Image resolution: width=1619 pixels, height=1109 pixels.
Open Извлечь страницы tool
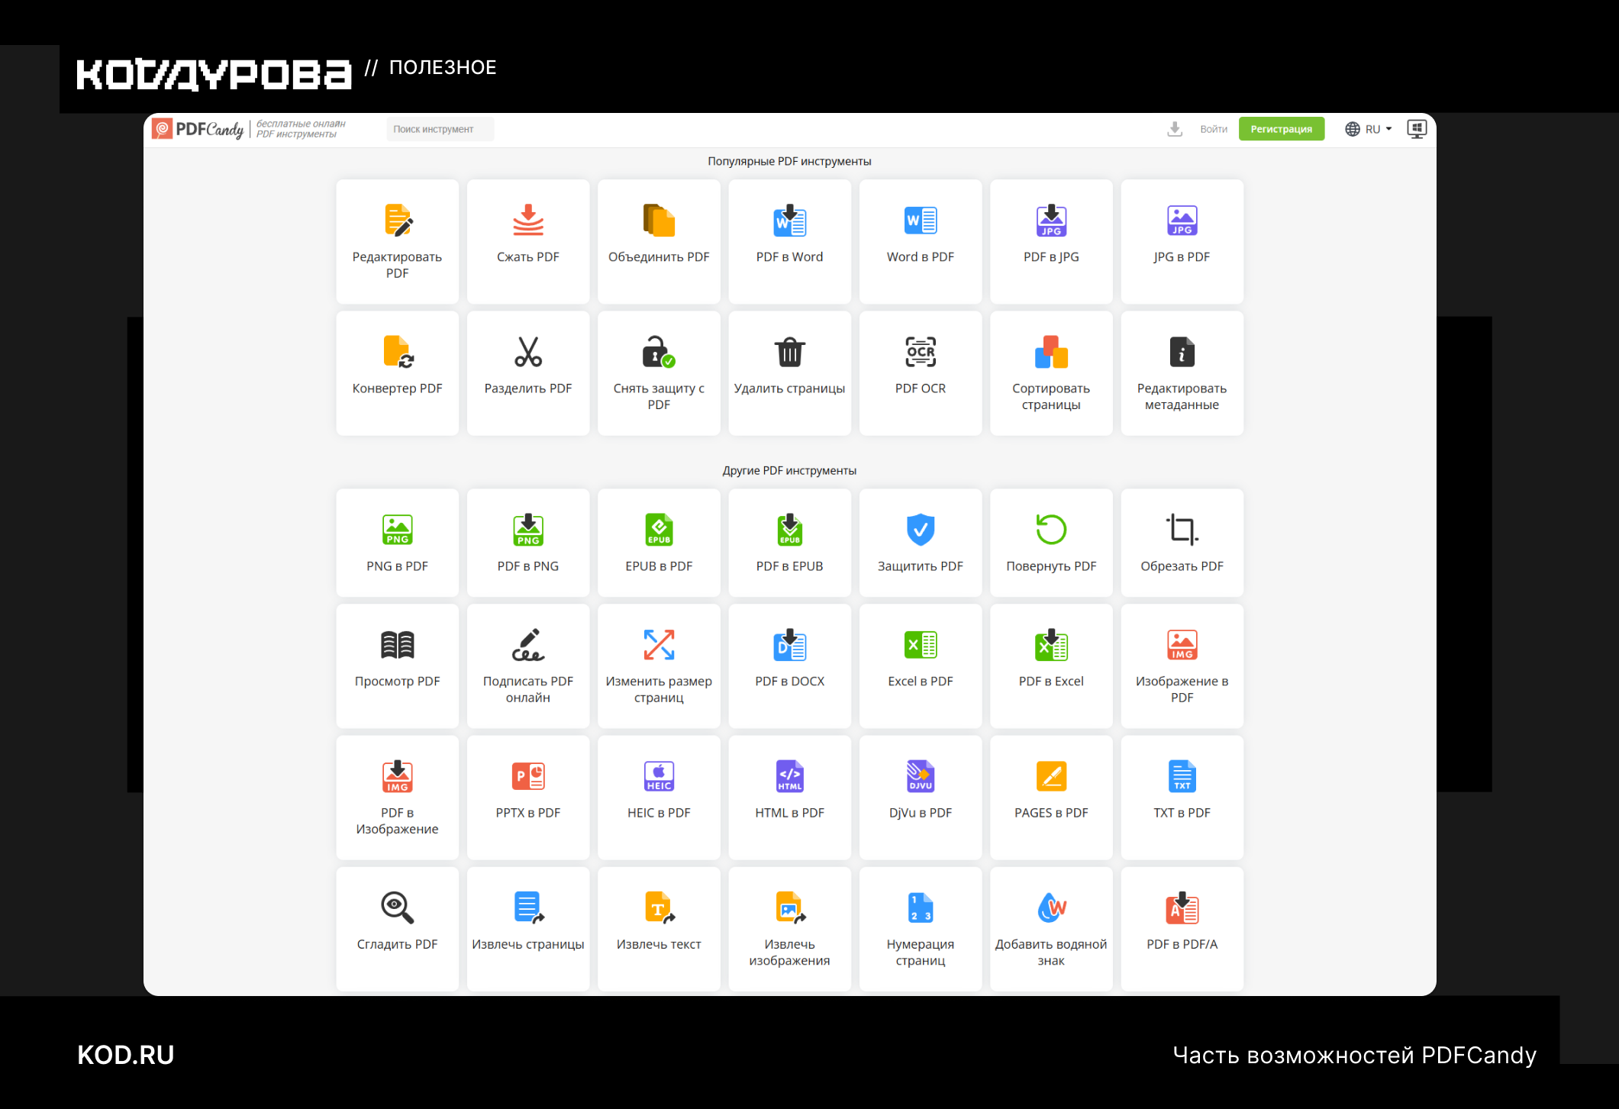point(527,928)
